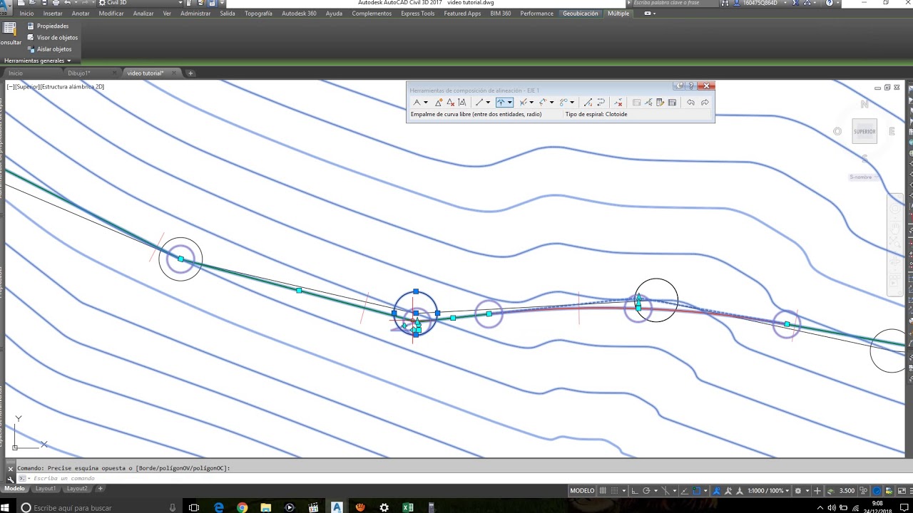The height and width of the screenshot is (513, 913).
Task: Open the Analizar ribbon tab
Action: [x=143, y=14]
